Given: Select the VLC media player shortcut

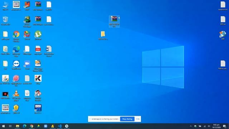Looking at the screenshot, I should [x=16, y=96].
